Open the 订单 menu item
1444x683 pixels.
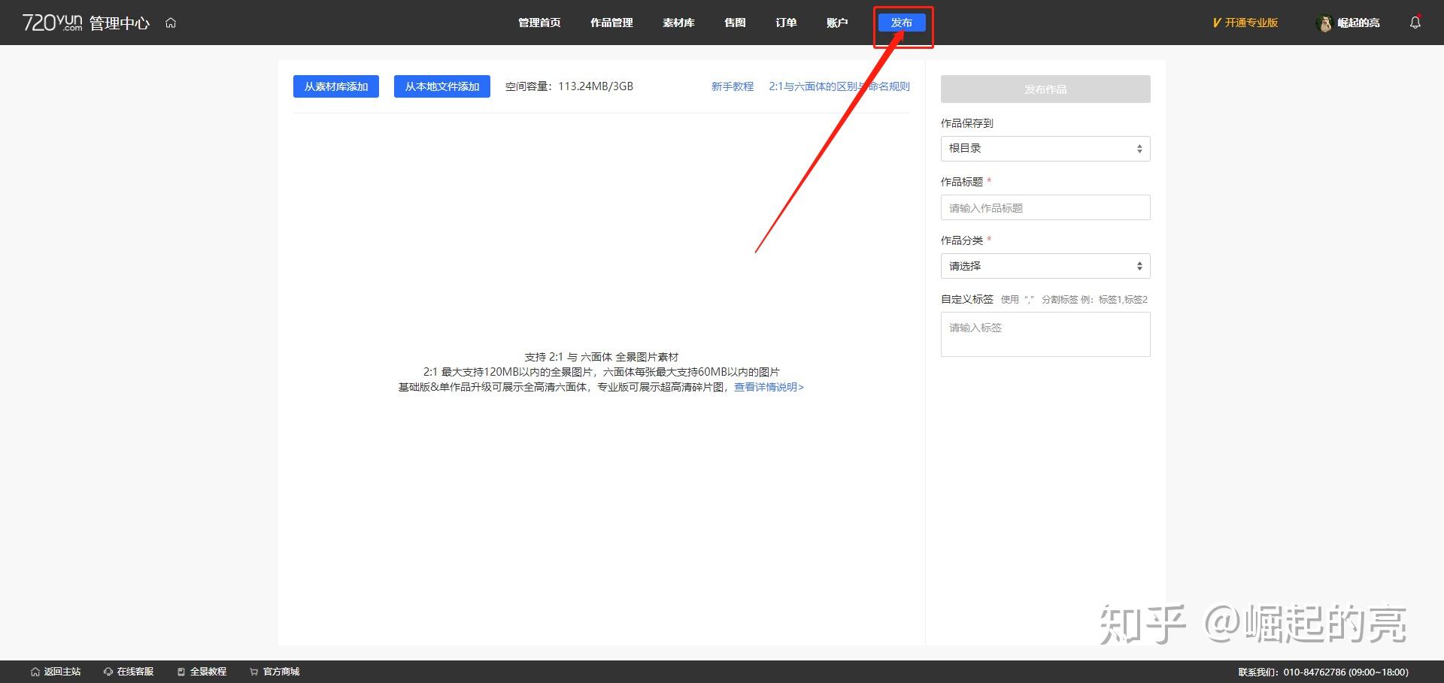tap(786, 23)
